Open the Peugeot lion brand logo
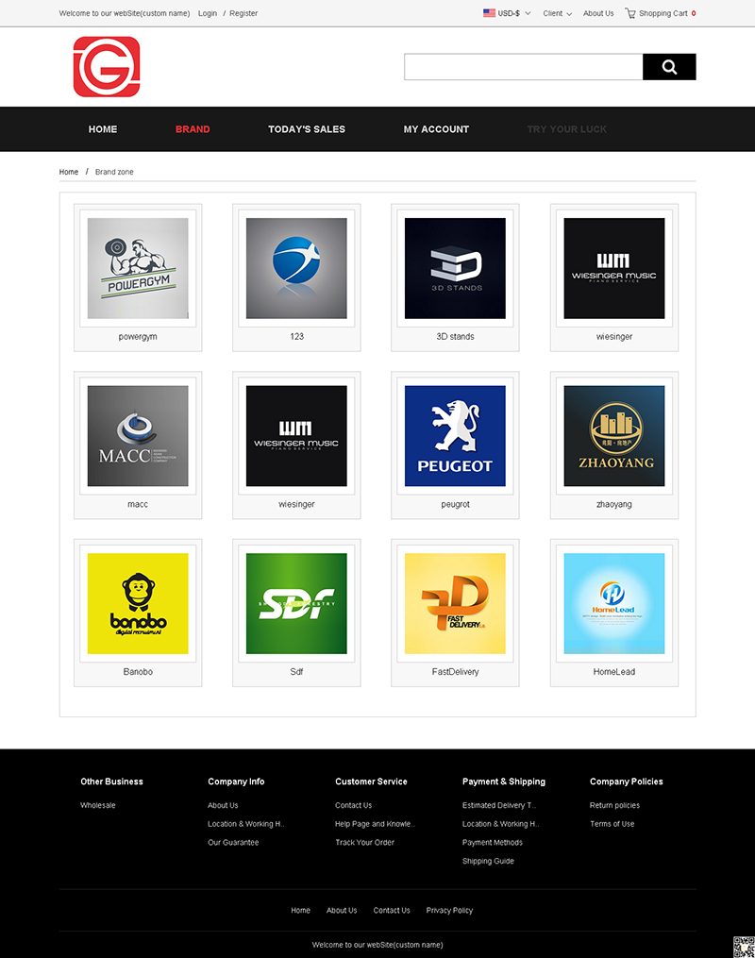Screen dimensions: 755x958 455,436
